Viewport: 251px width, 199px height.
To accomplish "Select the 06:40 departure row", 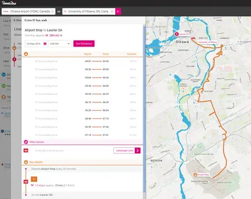I will (x=82, y=119).
